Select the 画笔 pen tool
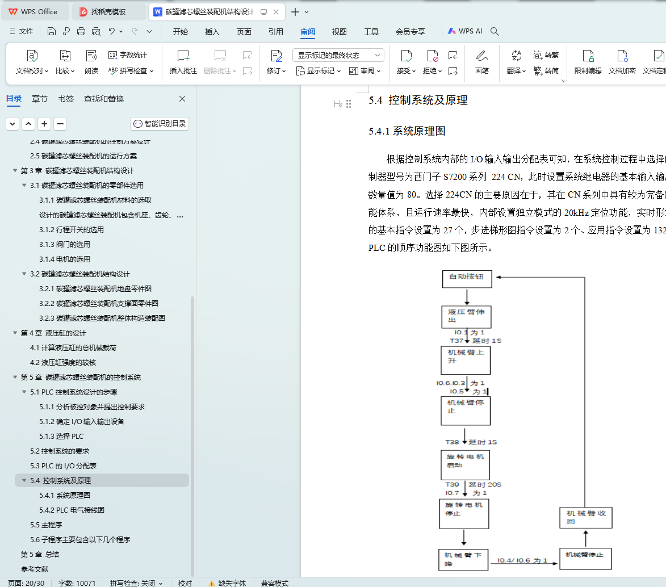The image size is (666, 587). pos(481,62)
